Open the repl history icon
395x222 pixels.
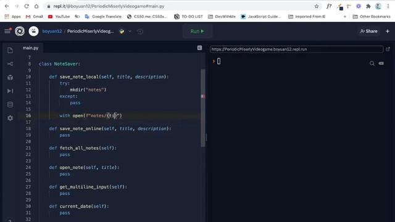140,31
